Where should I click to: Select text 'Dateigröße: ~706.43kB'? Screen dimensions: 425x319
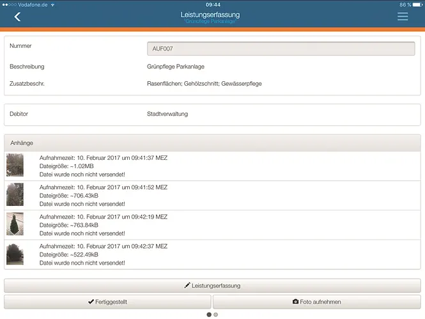pos(69,196)
